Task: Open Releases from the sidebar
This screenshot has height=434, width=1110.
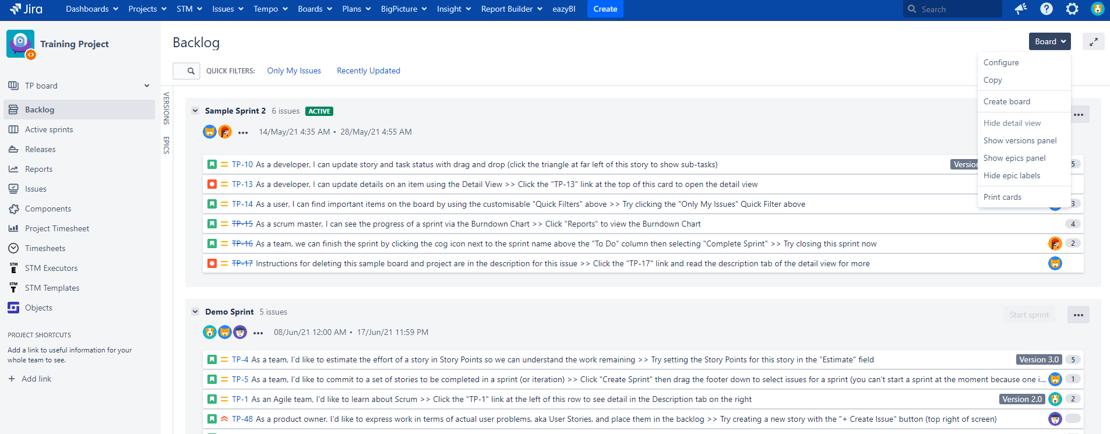Action: coord(40,149)
